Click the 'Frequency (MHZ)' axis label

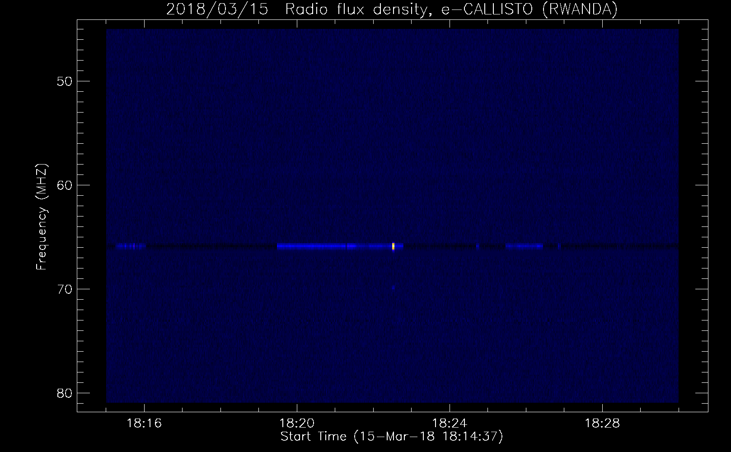[x=42, y=217]
